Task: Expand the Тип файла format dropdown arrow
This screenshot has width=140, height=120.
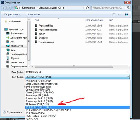Action: (x=128, y=77)
